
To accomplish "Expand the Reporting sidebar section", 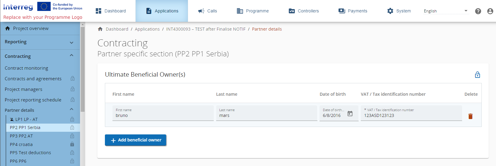I will coord(72,43).
